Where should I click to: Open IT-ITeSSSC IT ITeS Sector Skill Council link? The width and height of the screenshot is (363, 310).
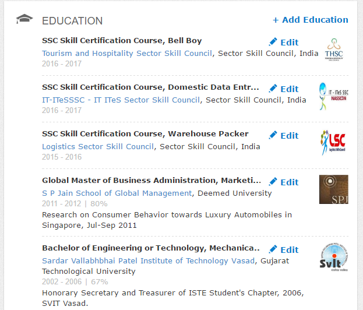click(x=121, y=100)
